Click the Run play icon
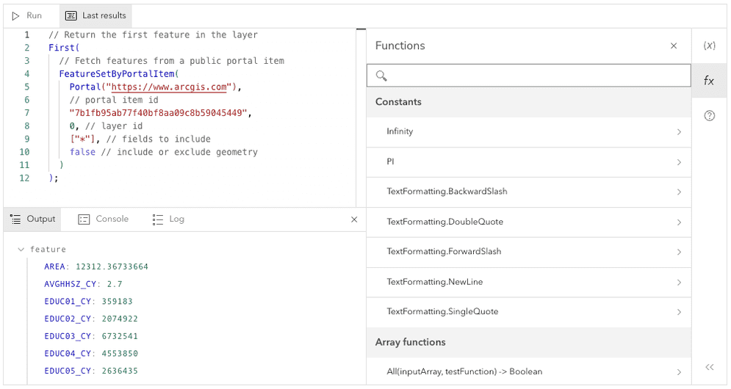This screenshot has height=389, width=731. 16,15
